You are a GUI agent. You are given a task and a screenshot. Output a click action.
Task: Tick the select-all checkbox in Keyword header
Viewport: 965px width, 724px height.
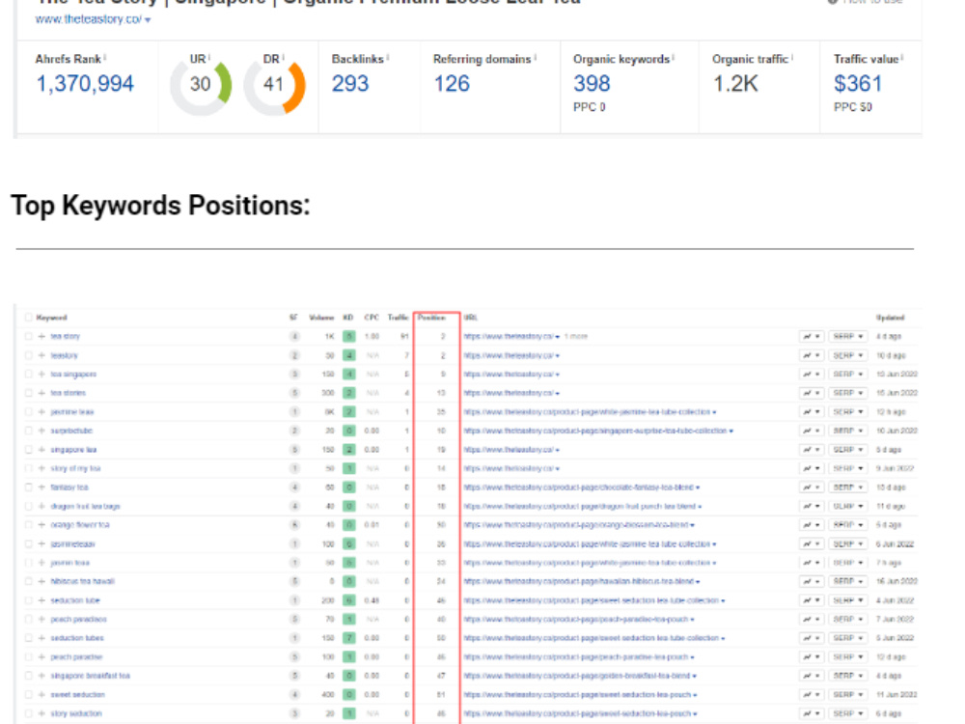(28, 318)
